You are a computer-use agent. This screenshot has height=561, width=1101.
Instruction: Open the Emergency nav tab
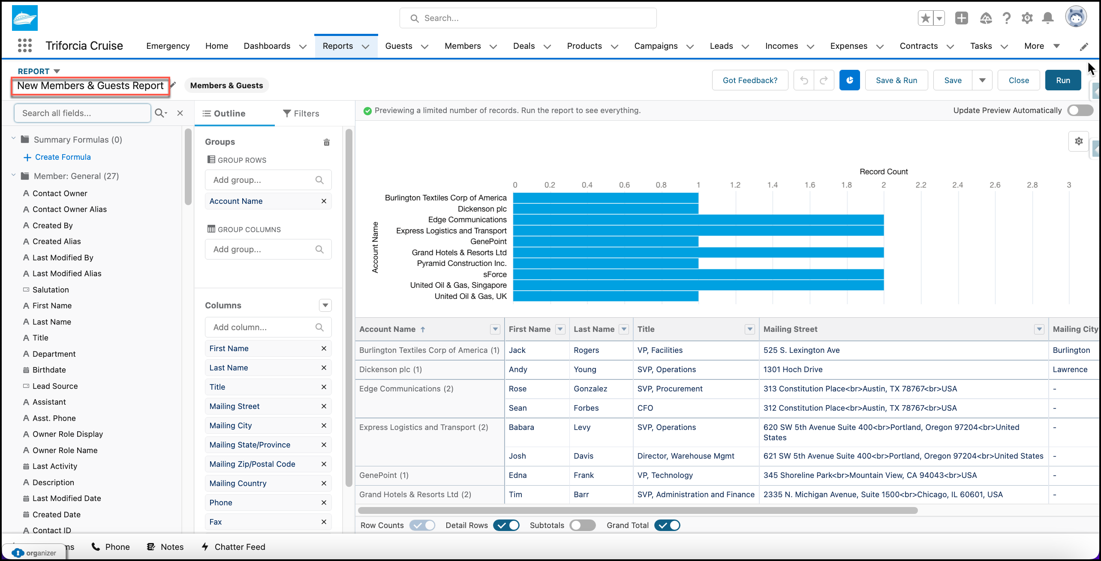tap(168, 46)
